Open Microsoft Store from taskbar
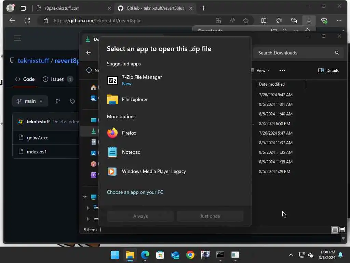350x263 pixels. tap(160, 255)
